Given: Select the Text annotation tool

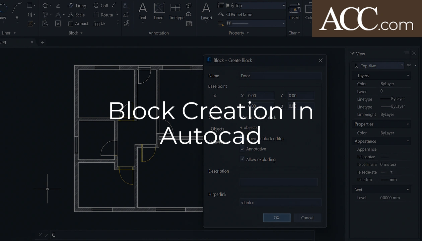Looking at the screenshot, I should (143, 13).
